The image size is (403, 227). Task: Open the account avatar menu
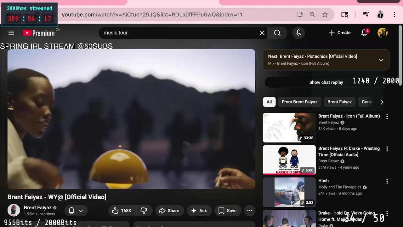[x=383, y=33]
